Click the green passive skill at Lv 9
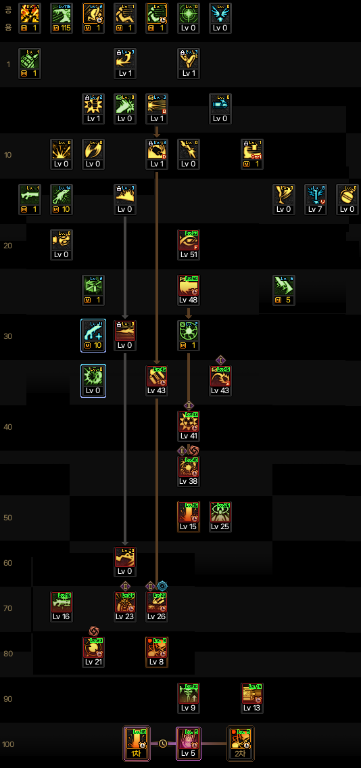 [189, 698]
